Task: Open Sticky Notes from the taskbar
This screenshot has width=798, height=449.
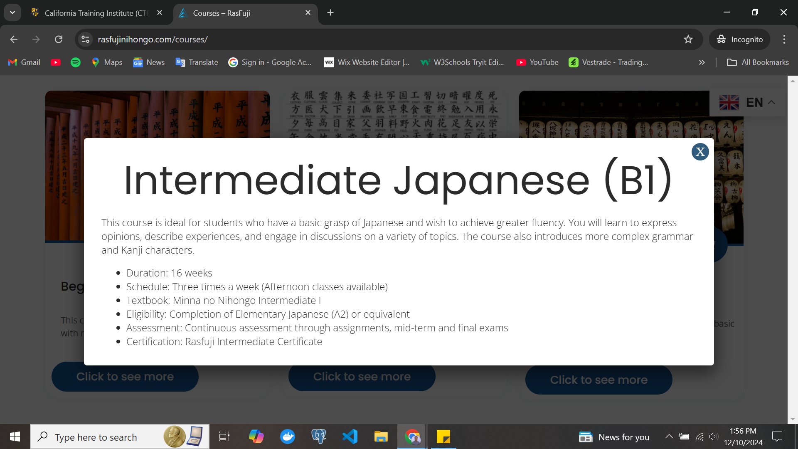Action: pyautogui.click(x=443, y=437)
